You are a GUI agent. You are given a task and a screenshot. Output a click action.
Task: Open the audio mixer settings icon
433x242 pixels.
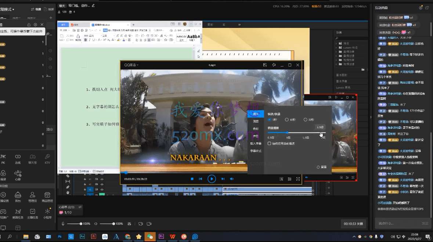click(x=129, y=224)
